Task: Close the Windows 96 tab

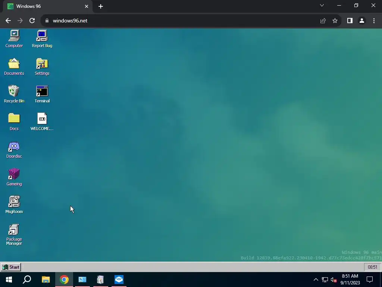Action: tap(87, 6)
